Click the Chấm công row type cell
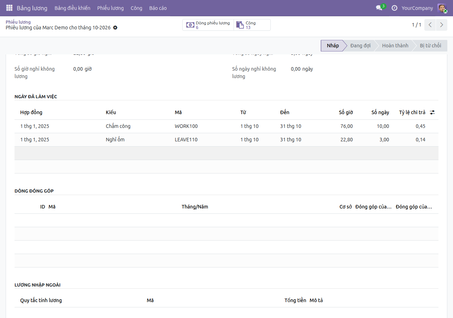This screenshot has height=318, width=453. point(137,126)
